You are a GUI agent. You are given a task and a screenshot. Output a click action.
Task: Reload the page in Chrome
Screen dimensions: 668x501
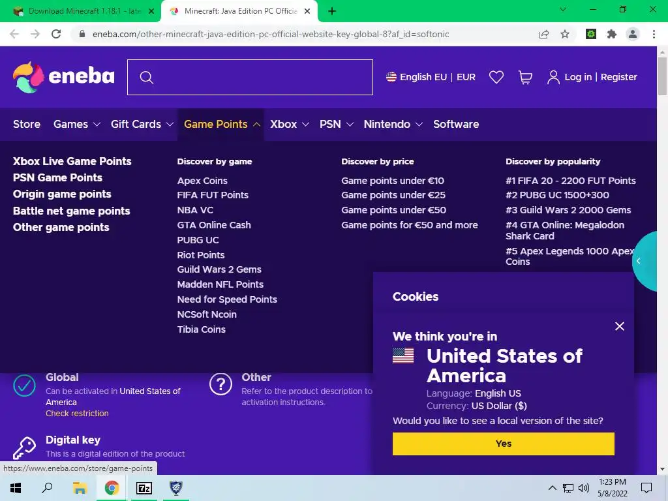(56, 34)
